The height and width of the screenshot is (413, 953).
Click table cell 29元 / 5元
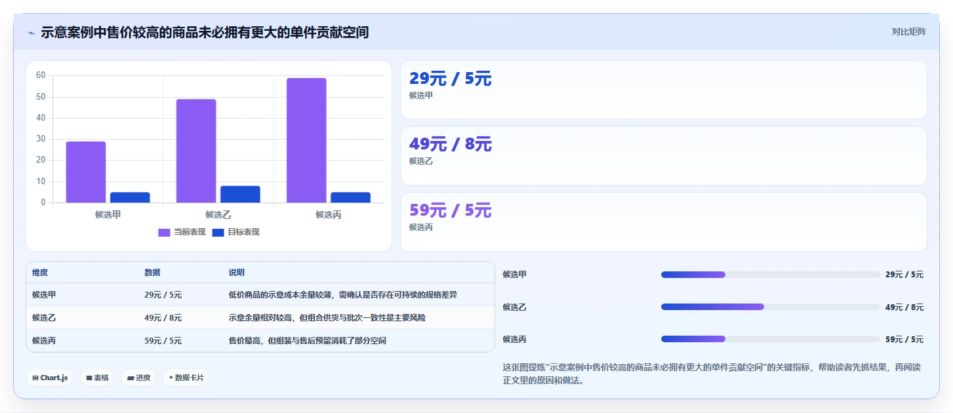pos(163,295)
